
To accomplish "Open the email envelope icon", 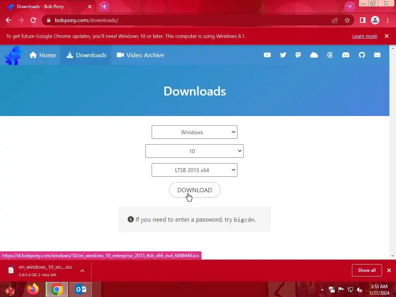I will [x=377, y=55].
